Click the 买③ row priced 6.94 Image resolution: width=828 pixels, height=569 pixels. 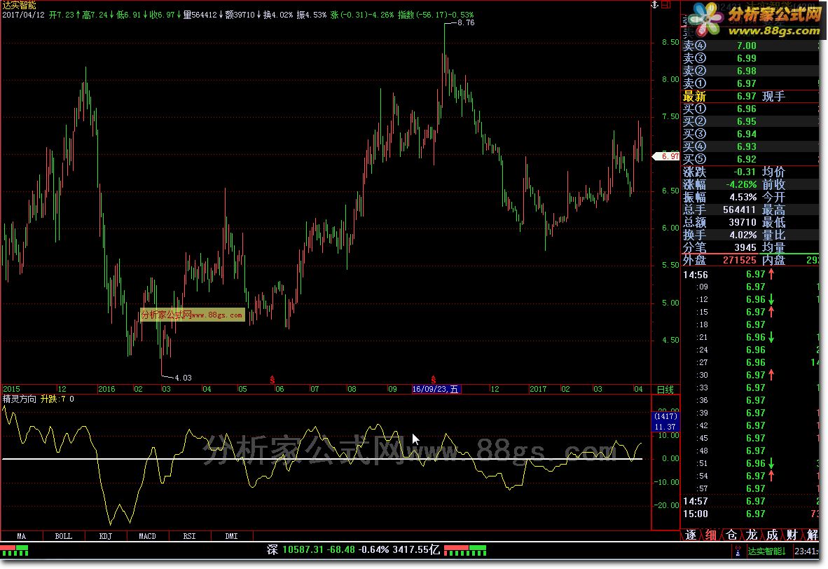750,135
